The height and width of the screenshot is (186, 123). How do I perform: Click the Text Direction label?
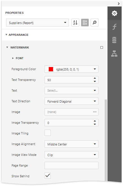pyautogui.click(x=21, y=101)
